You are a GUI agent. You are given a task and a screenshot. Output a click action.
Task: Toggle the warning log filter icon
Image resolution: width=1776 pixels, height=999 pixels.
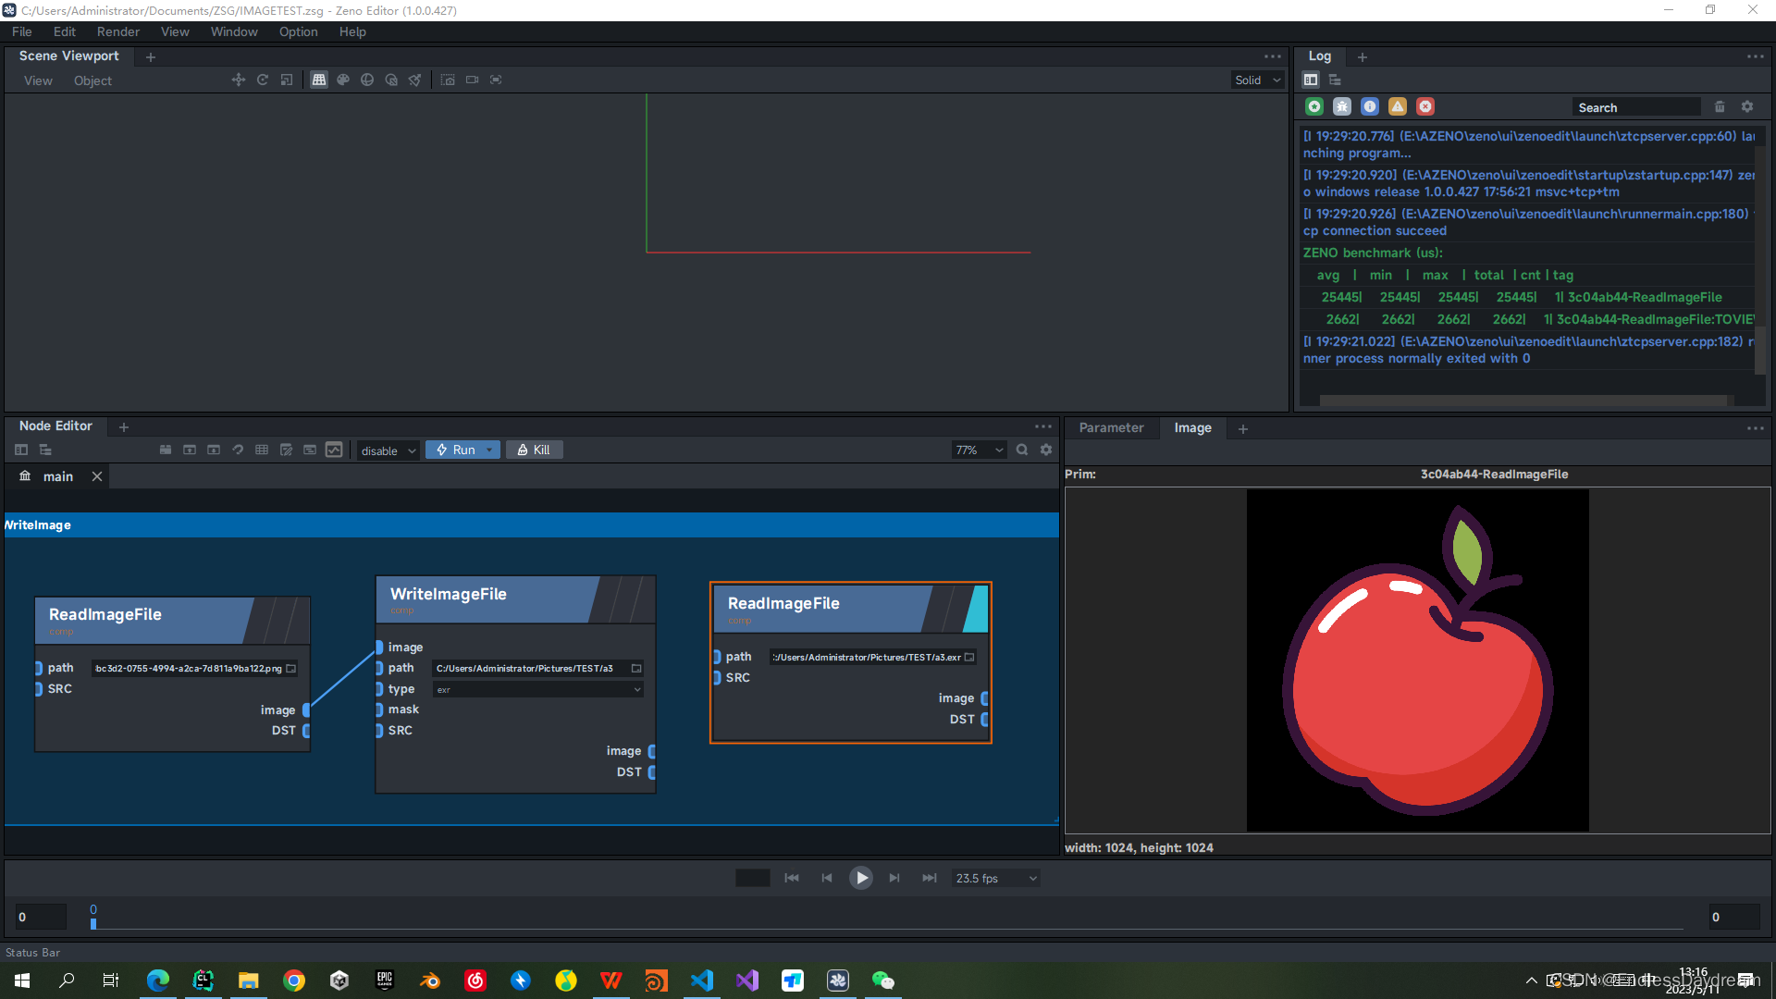tap(1398, 107)
